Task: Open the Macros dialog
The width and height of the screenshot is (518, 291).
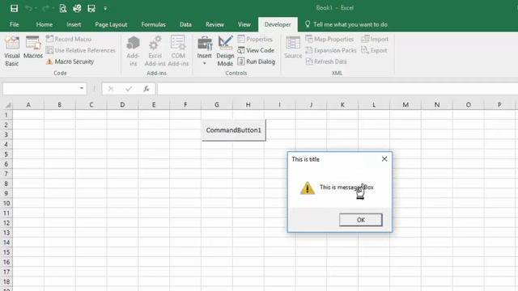Action: 33,48
